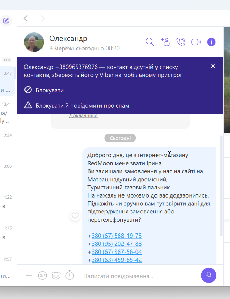The width and height of the screenshot is (230, 299).
Task: Open Олександр's profile photo
Action: tap(34, 42)
